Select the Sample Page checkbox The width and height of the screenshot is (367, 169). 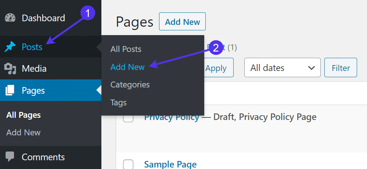point(128,165)
